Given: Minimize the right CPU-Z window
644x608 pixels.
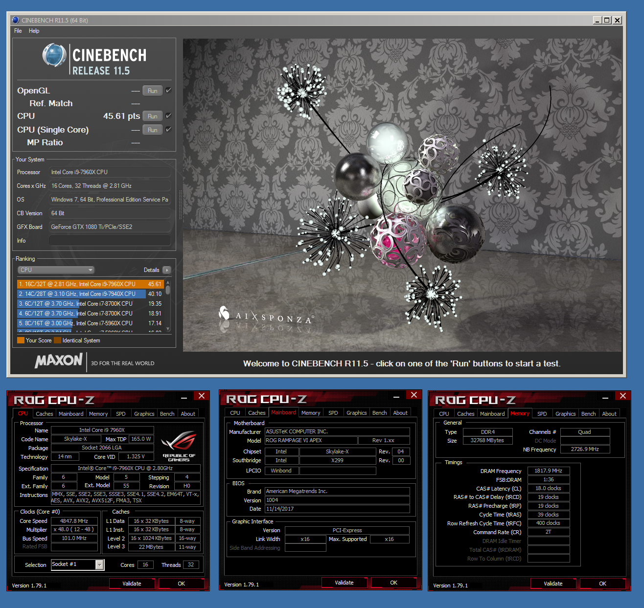Looking at the screenshot, I should [605, 397].
